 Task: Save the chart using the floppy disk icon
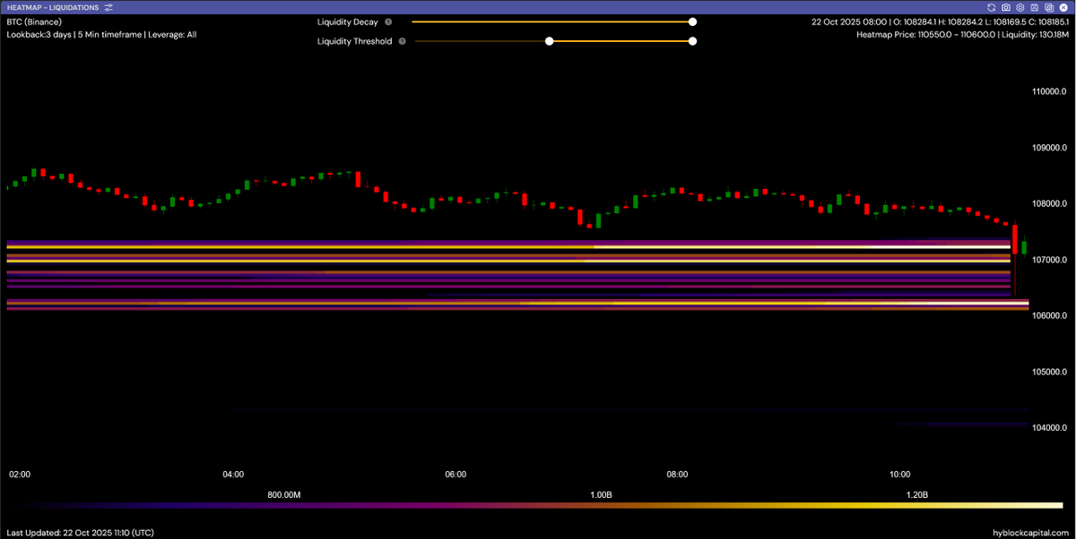[1034, 7]
